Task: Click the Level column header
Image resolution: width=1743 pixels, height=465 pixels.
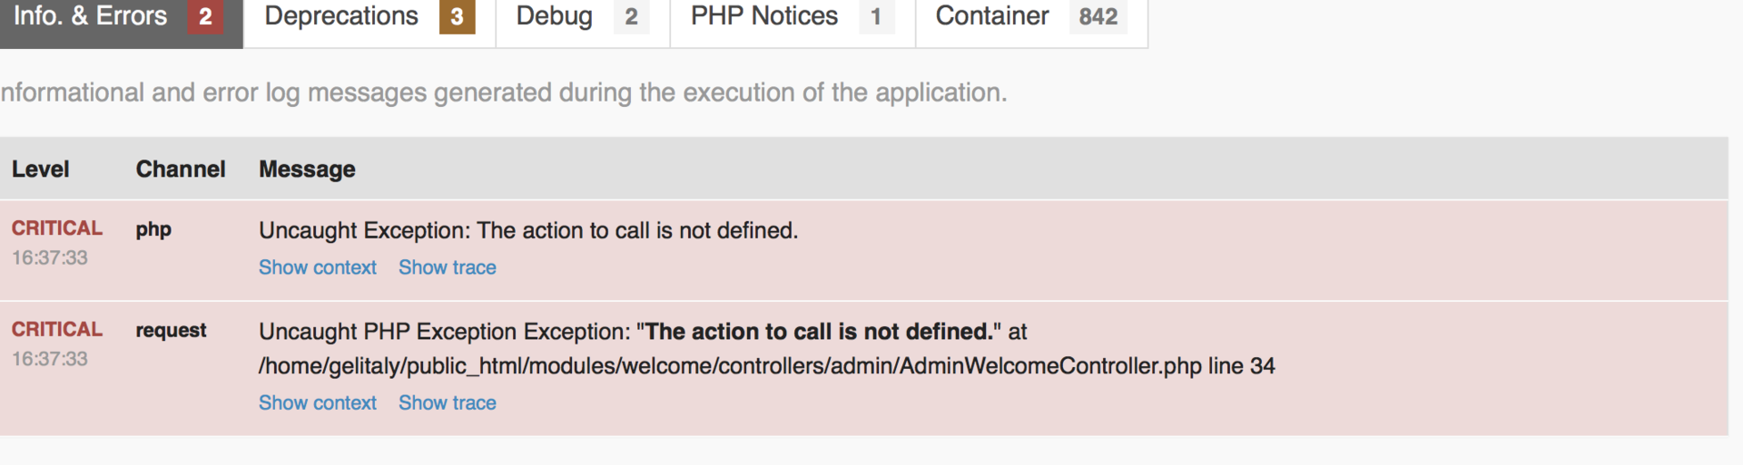Action: 40,170
